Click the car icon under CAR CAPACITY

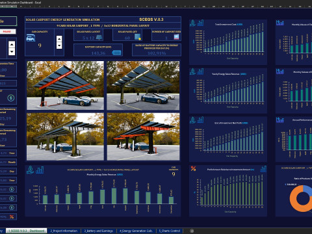click(31, 38)
